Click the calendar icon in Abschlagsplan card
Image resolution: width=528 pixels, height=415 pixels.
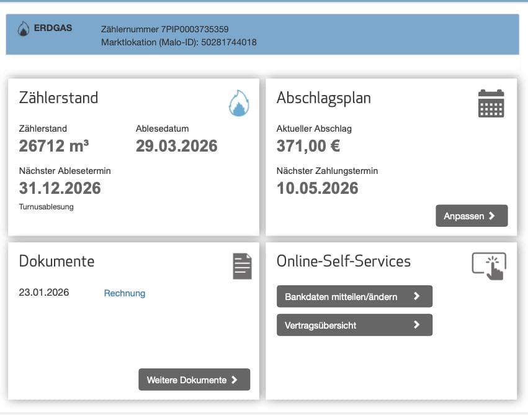tap(491, 104)
